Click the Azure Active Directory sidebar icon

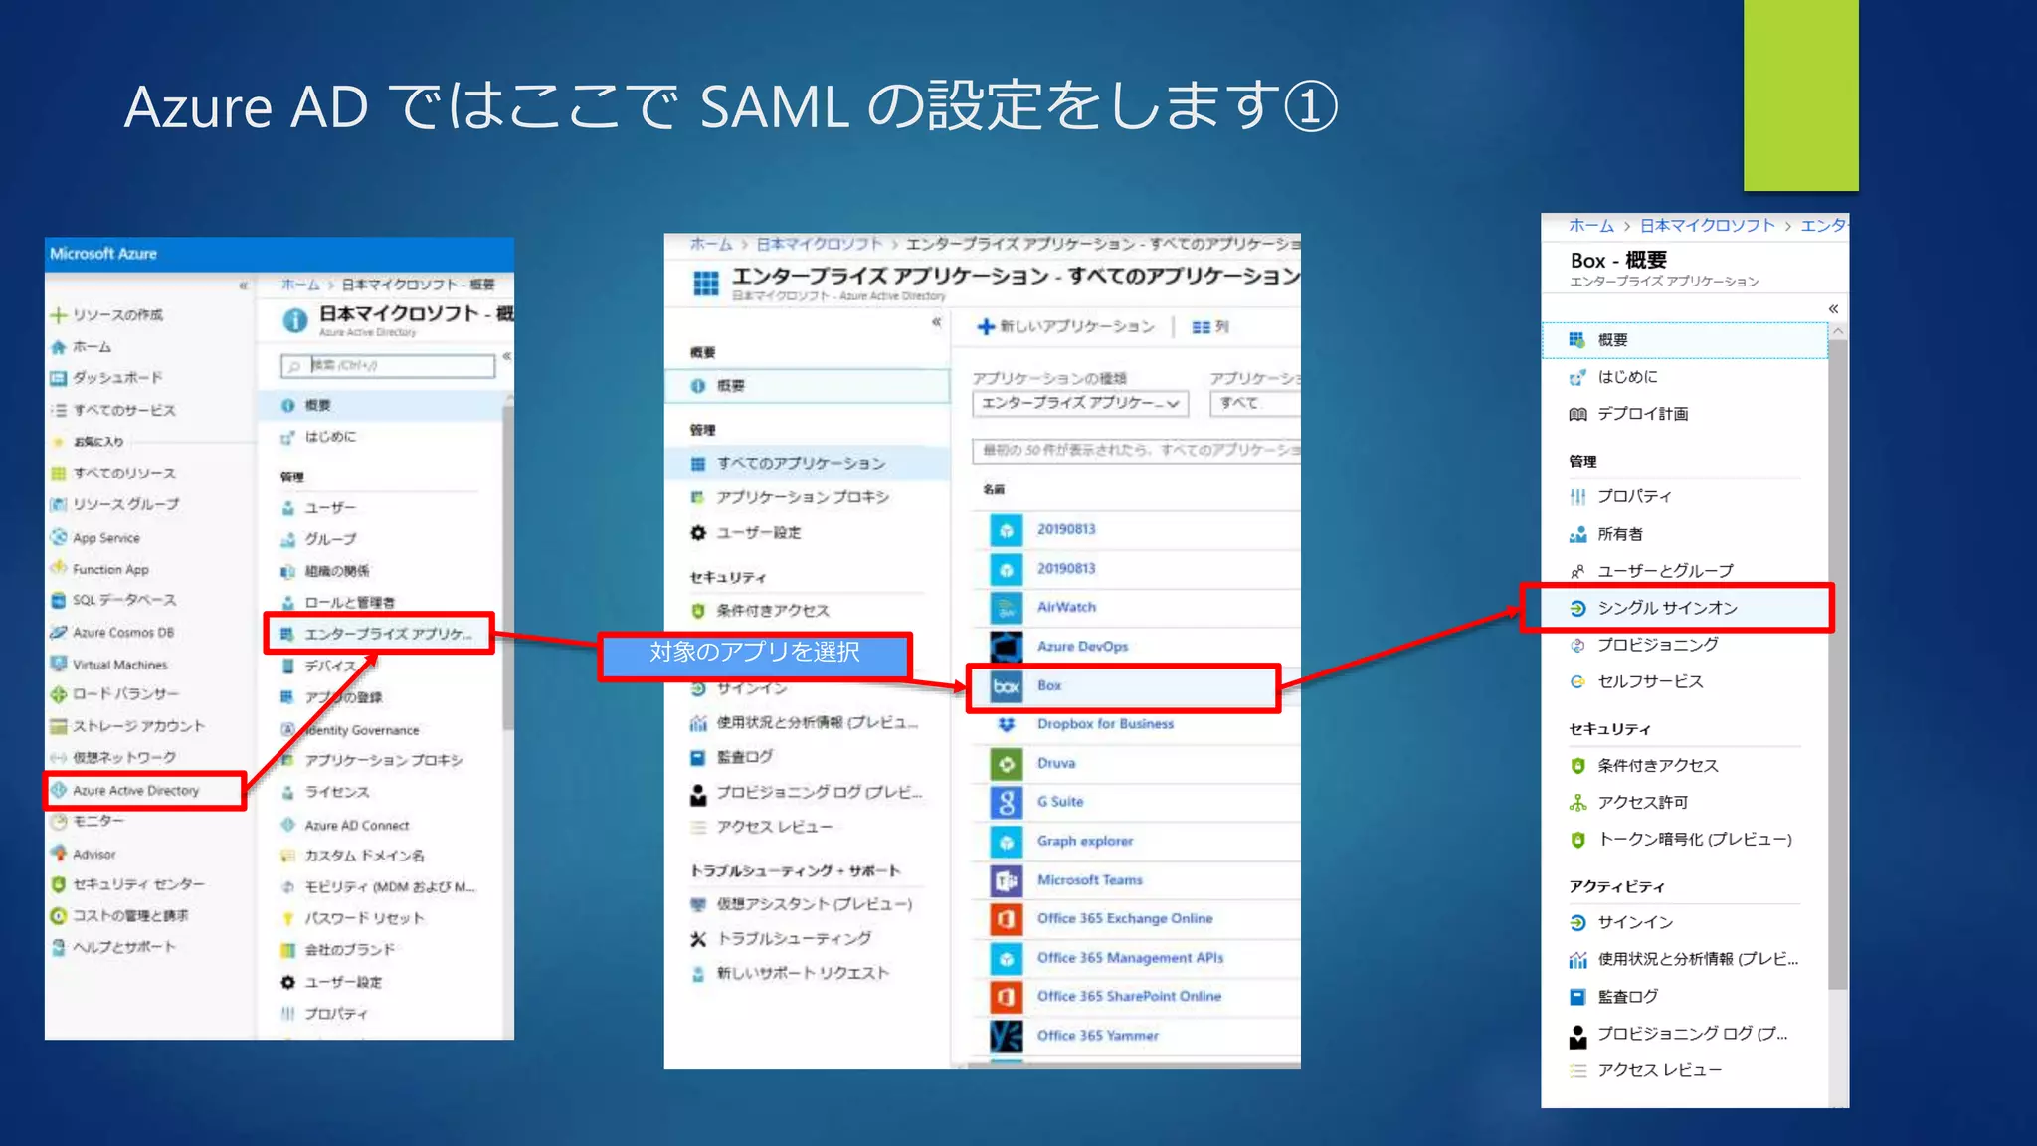59,790
